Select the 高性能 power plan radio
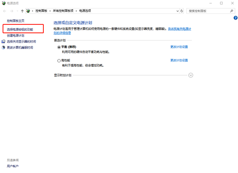Image resolution: width=238 pixels, height=173 pixels. point(59,61)
